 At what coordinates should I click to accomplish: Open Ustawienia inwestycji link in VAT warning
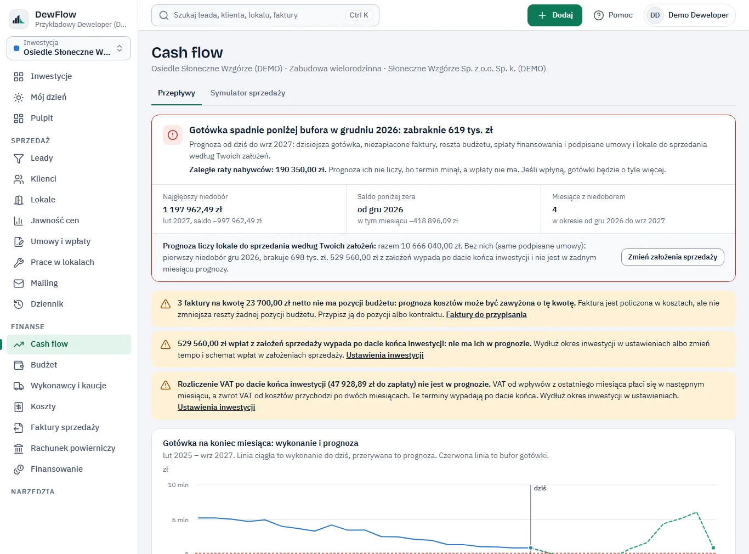[217, 407]
